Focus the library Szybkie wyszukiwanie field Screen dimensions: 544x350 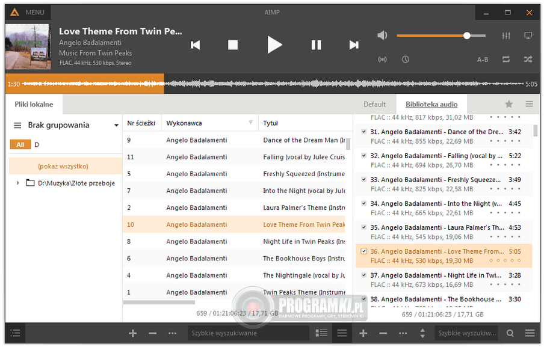click(x=248, y=333)
